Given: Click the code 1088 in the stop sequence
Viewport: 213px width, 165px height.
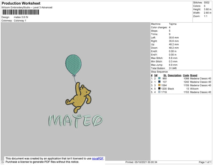Looking at the screenshot, I should click(186, 79).
